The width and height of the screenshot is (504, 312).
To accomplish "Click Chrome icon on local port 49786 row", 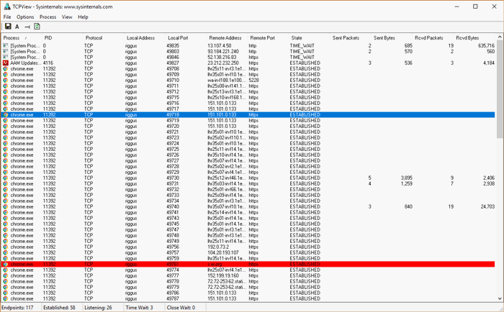I will coord(6,293).
